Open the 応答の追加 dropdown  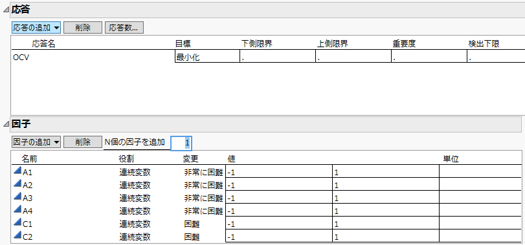tap(36, 28)
